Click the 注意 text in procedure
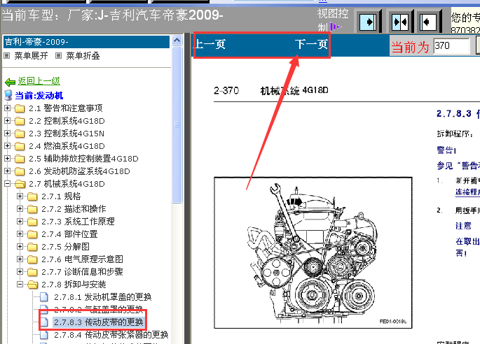This screenshot has width=480, height=344. (x=463, y=226)
